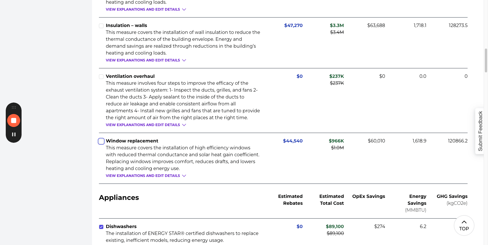
Task: Click the $44,540 window replacement rebate
Action: [293, 141]
